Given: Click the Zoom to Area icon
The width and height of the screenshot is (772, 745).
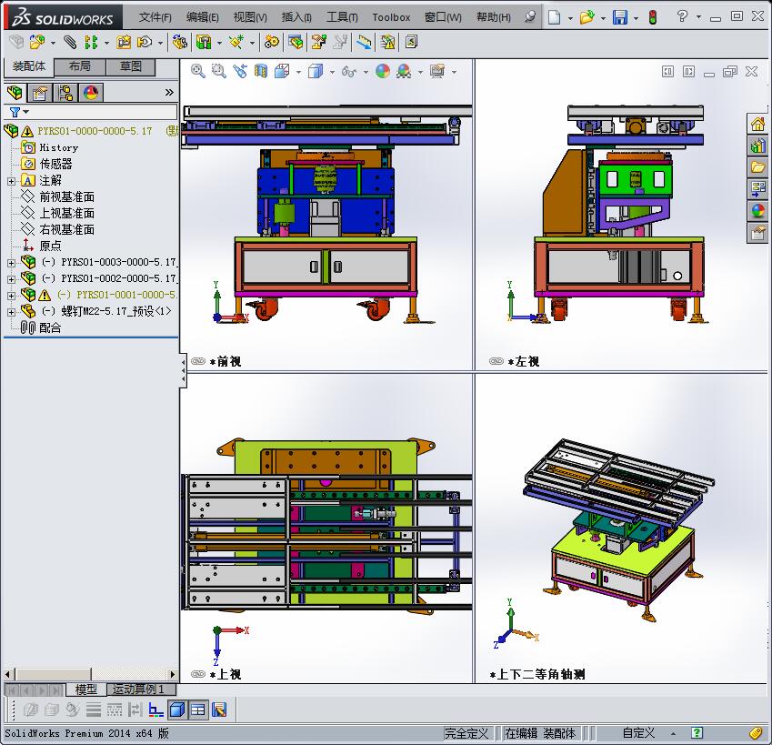Looking at the screenshot, I should click(x=218, y=71).
